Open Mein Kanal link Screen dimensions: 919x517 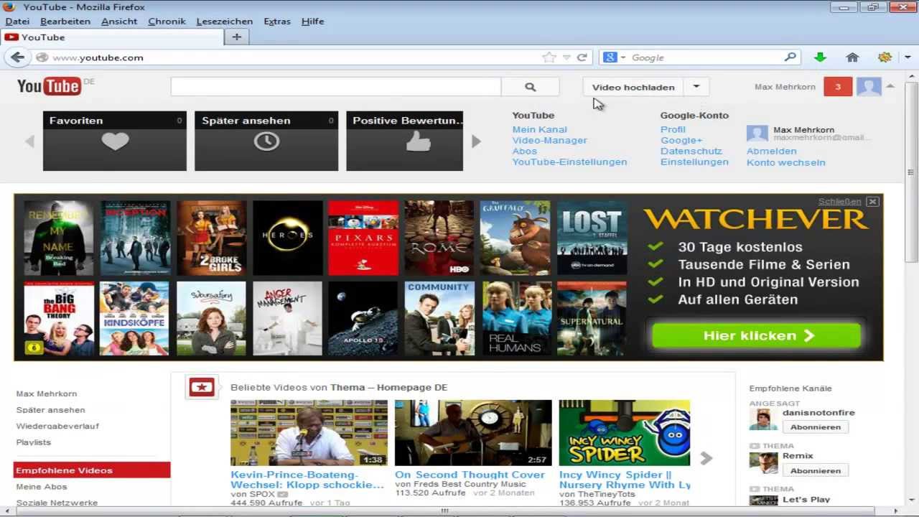pyautogui.click(x=539, y=130)
